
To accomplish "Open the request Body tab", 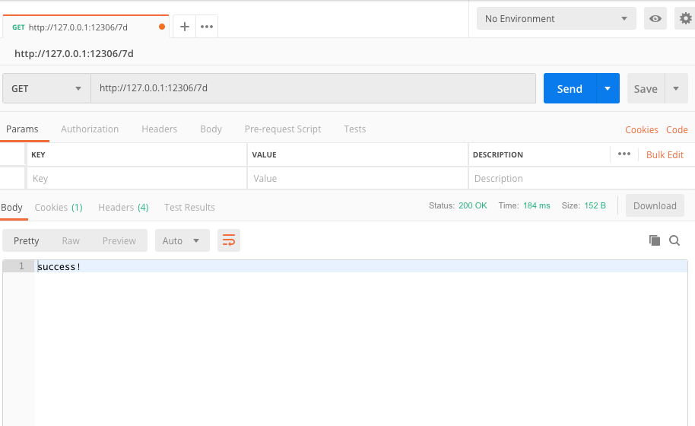I will coord(211,129).
